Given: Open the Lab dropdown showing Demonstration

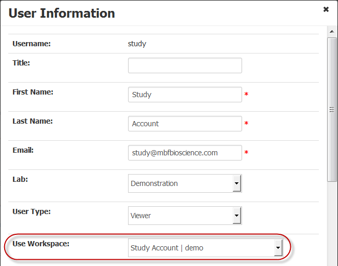Looking at the screenshot, I should point(185,183).
